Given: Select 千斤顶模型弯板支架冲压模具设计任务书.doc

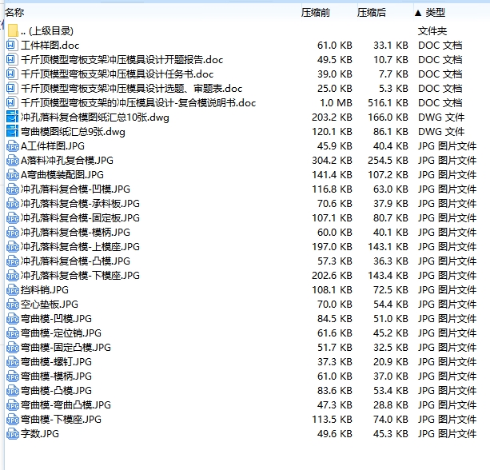Looking at the screenshot, I should [118, 74].
